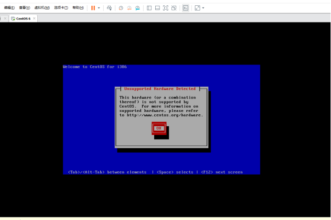Open the 查看(V) menu
331x220 pixels.
pyautogui.click(x=24, y=8)
